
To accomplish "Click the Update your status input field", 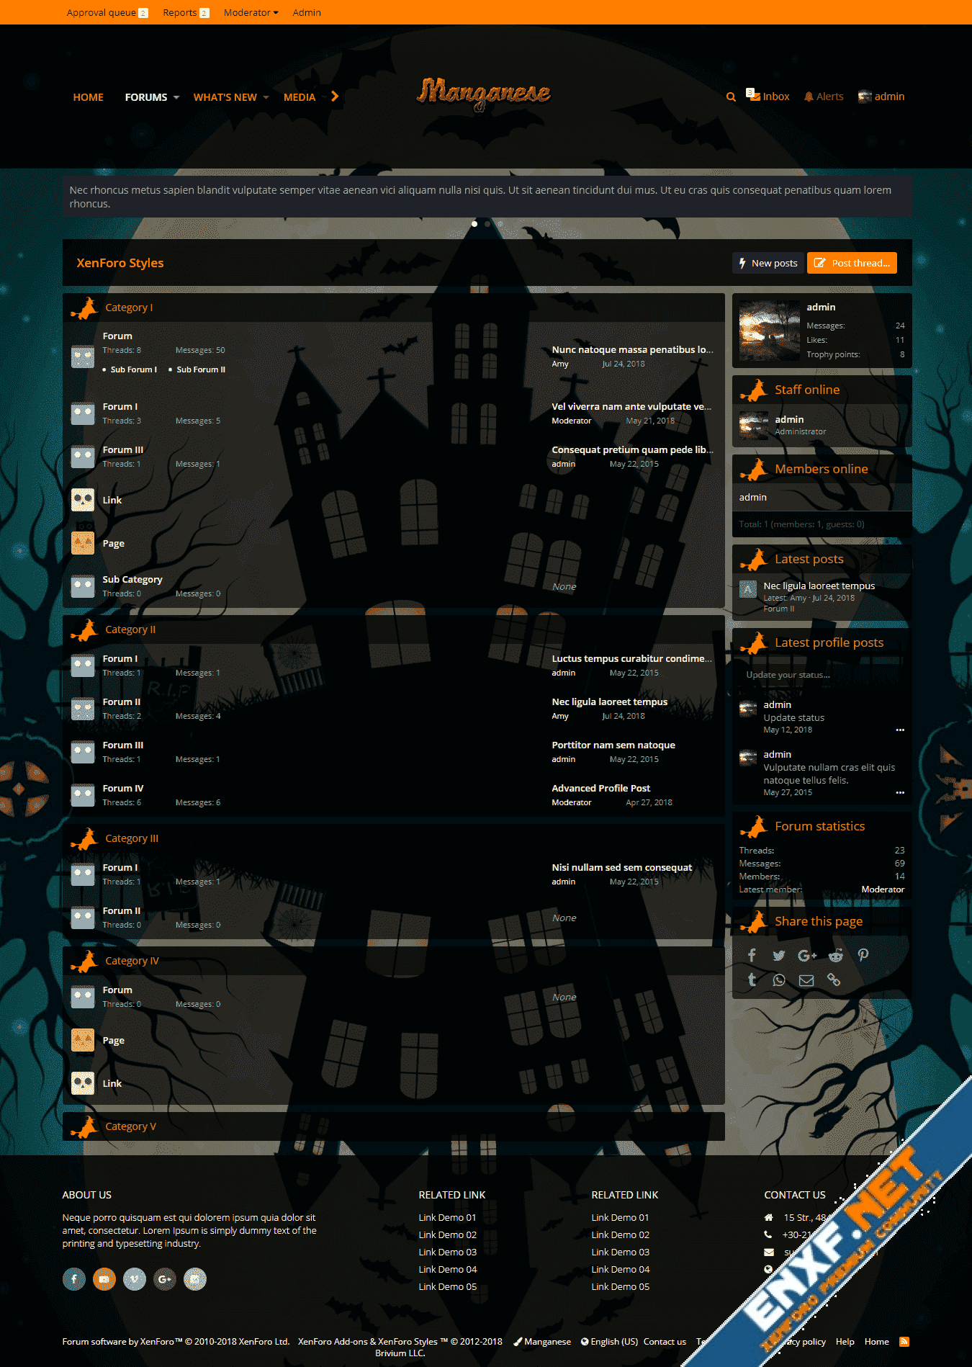I will (x=822, y=675).
